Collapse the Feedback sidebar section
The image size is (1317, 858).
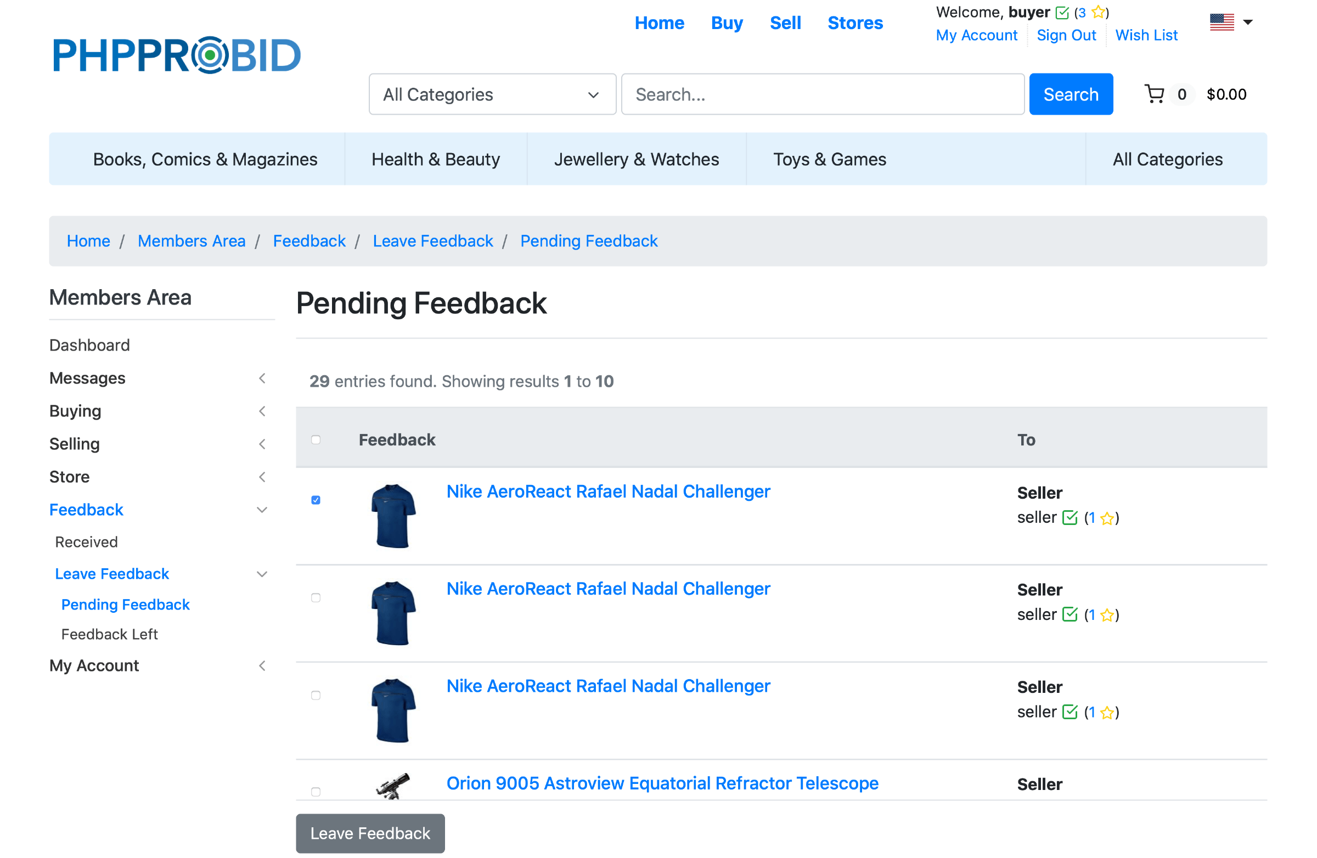(x=262, y=510)
